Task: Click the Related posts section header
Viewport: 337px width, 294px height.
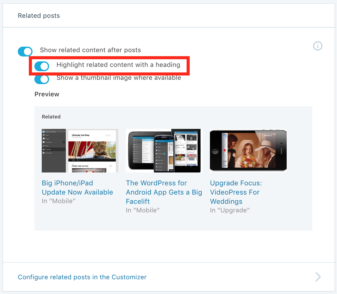Action: 39,16
